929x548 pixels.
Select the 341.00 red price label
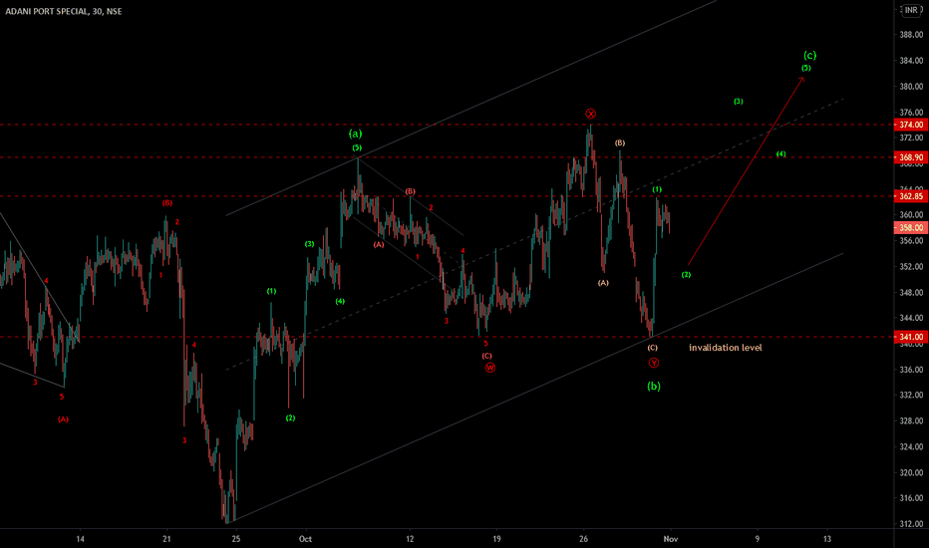pos(911,337)
